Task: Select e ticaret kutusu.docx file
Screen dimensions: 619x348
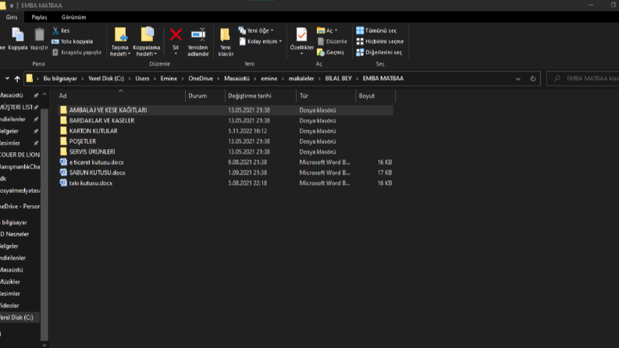Action: [226, 162]
